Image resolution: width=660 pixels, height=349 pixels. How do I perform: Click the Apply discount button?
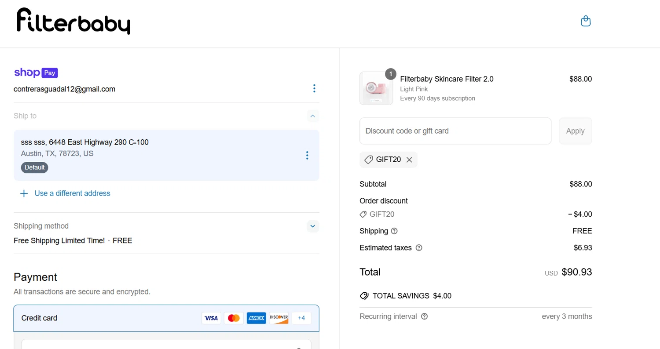pyautogui.click(x=576, y=131)
